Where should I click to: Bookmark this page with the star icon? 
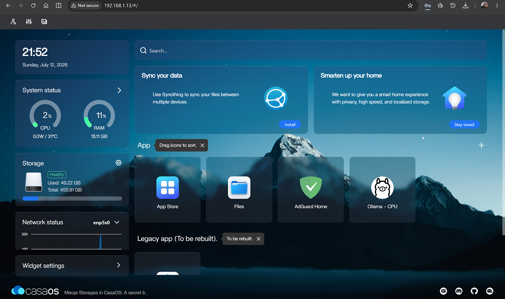[410, 5]
